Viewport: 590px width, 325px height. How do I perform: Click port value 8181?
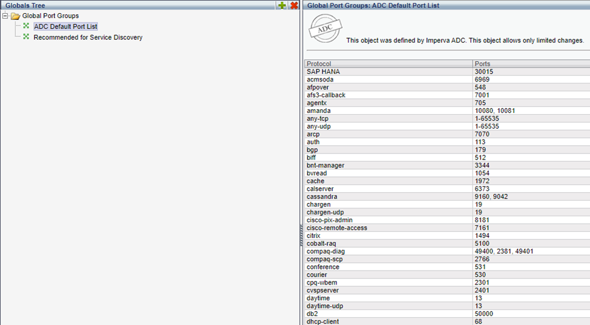pyautogui.click(x=482, y=220)
